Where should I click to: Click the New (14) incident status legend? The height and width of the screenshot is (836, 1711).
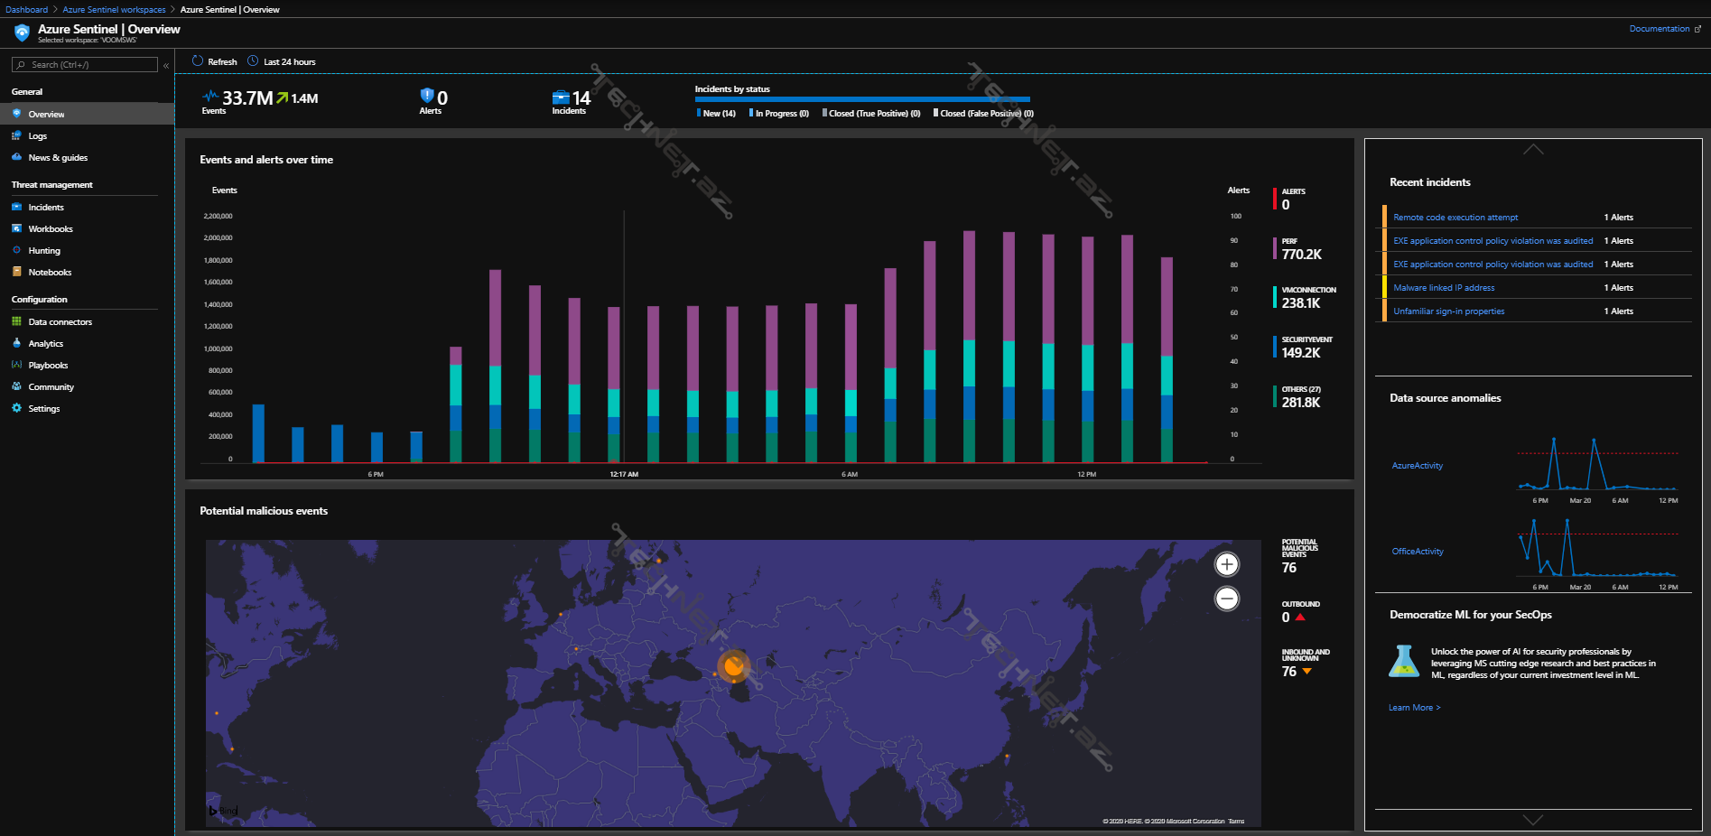(719, 114)
